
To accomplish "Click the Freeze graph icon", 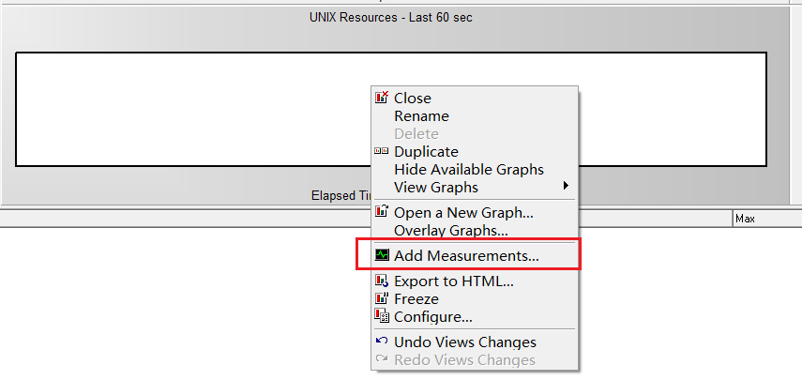I will 382,298.
